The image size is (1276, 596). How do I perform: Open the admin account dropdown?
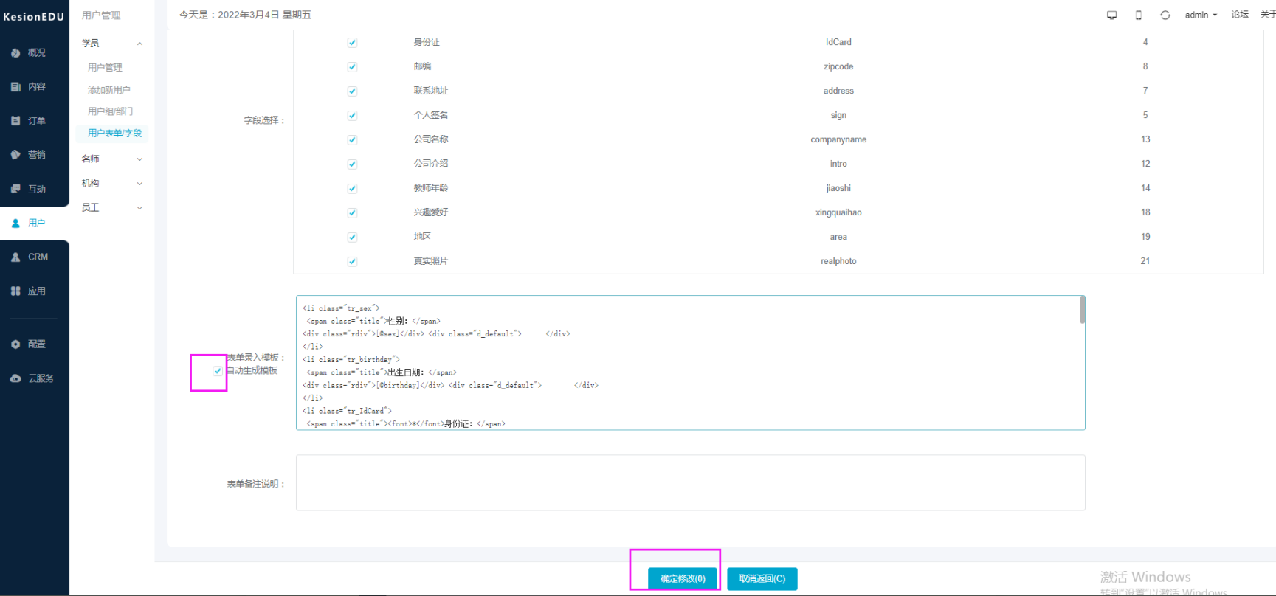click(1201, 15)
